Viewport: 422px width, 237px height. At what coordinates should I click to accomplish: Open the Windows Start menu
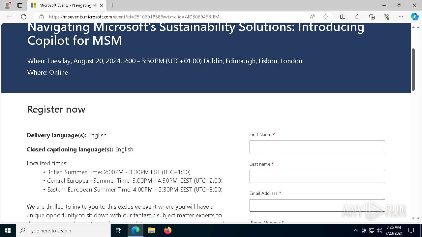coord(8,230)
